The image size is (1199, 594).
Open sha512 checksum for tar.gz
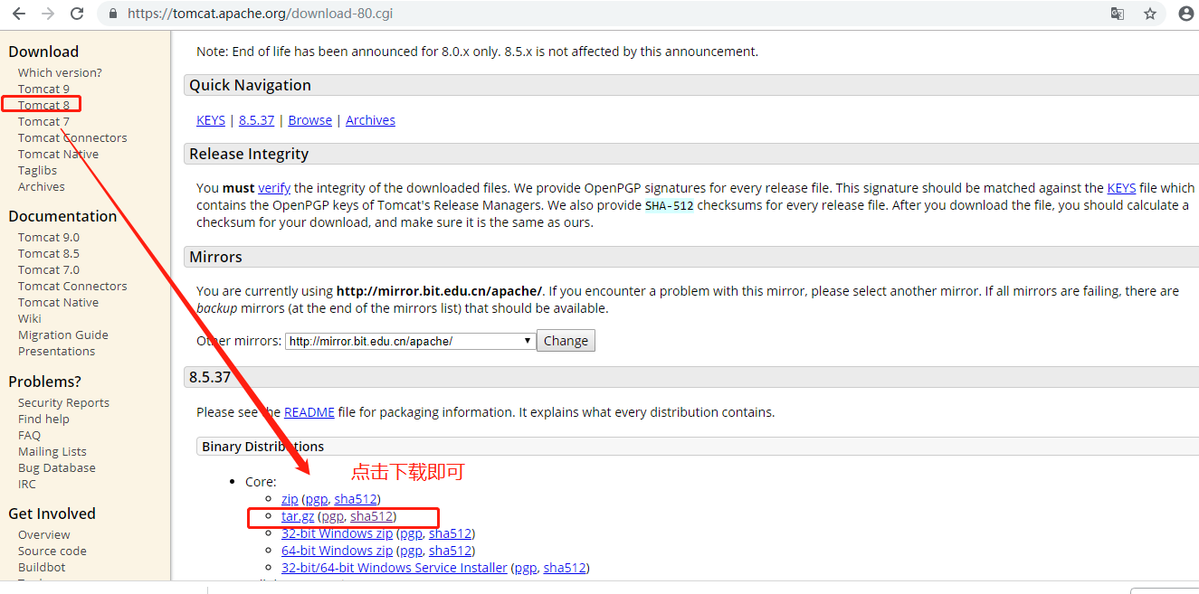coord(371,516)
